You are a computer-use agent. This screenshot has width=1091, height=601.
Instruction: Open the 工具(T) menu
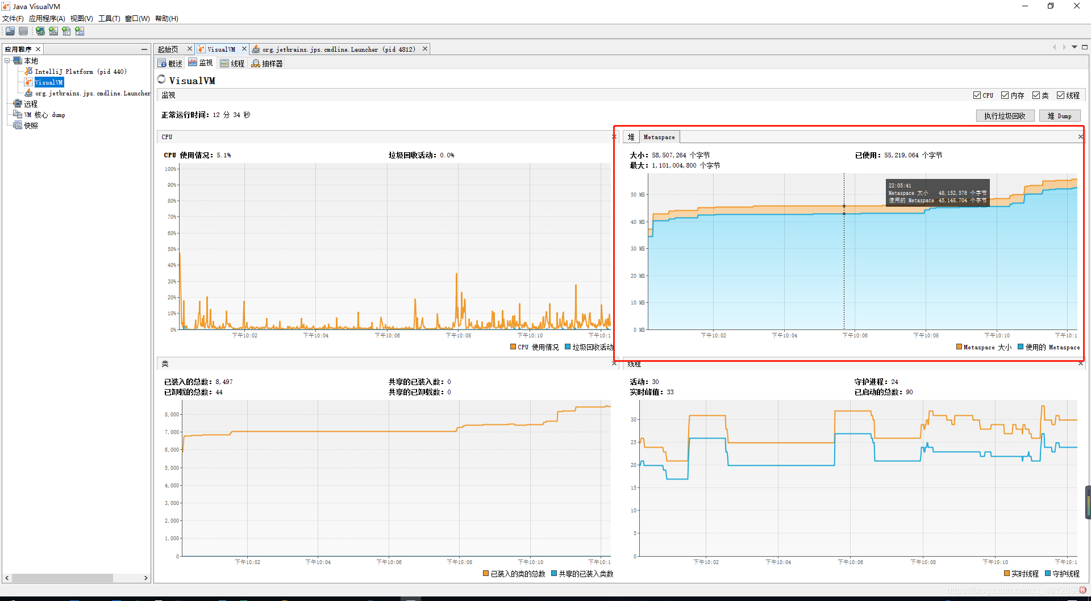[109, 19]
